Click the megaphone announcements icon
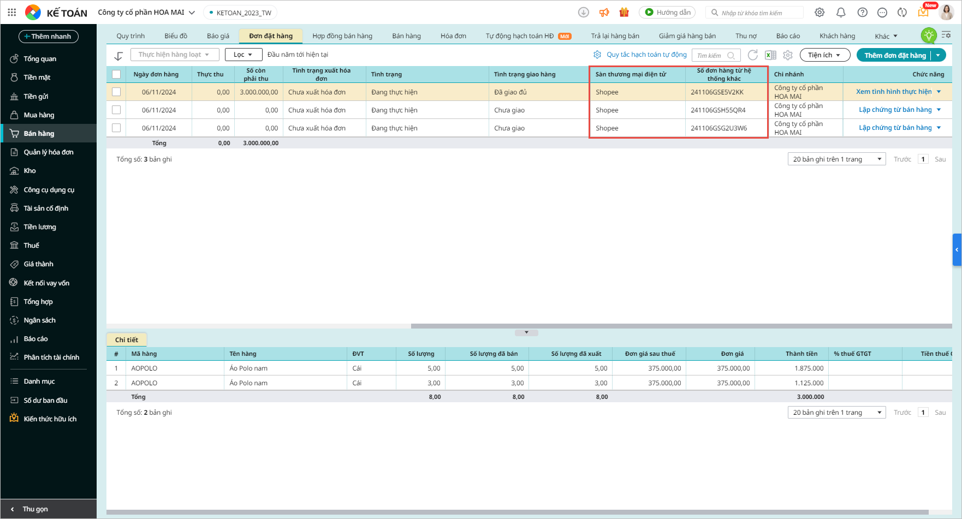Image resolution: width=962 pixels, height=519 pixels. 604,12
